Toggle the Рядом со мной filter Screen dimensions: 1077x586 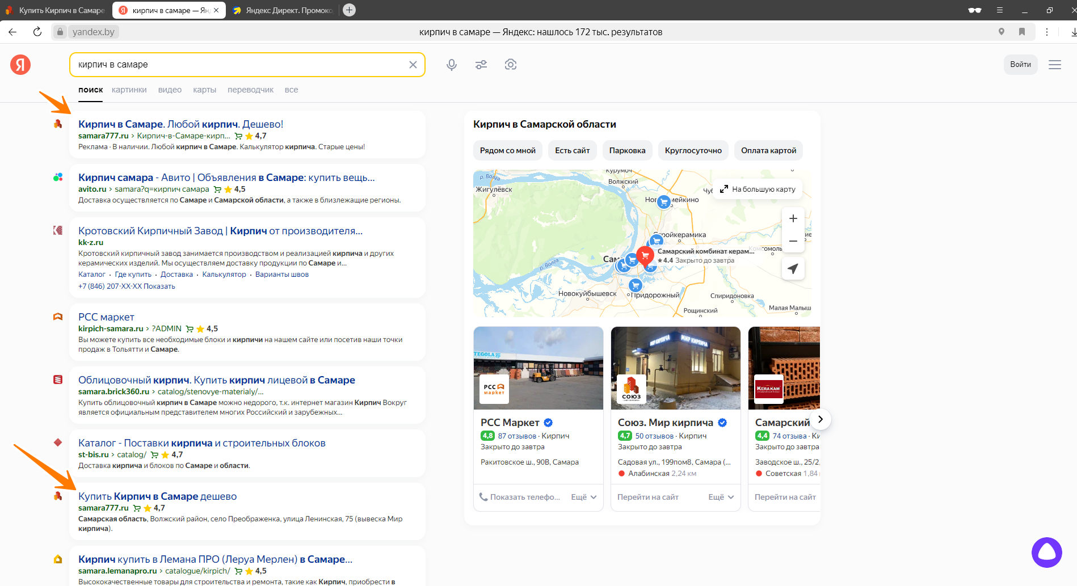(508, 150)
